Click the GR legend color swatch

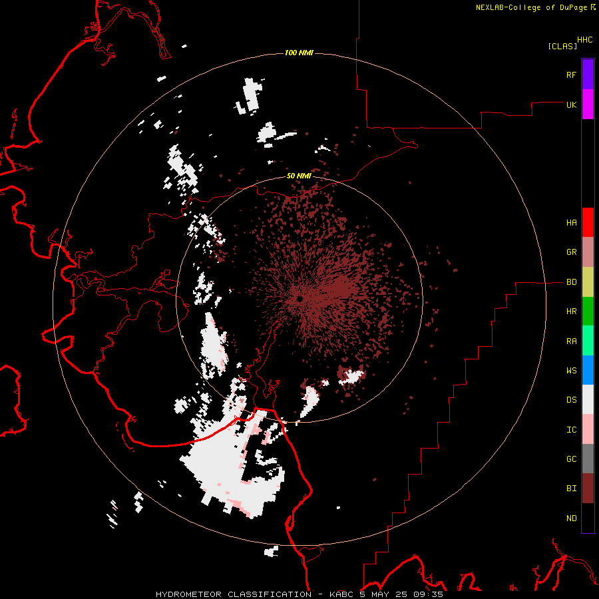(588, 252)
